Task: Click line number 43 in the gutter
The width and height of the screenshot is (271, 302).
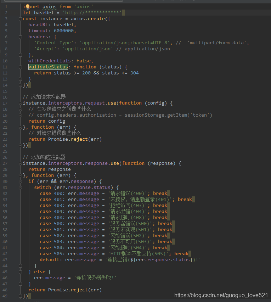Action: click(5, 260)
